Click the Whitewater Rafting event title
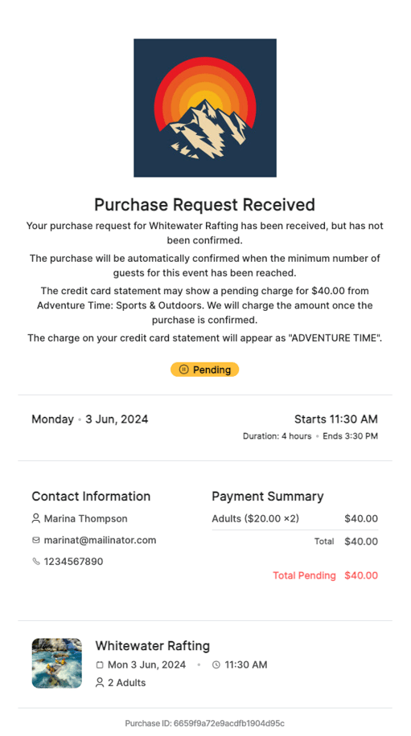The height and width of the screenshot is (736, 411). [x=153, y=646]
